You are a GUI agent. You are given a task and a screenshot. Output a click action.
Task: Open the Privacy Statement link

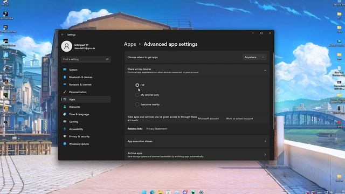(x=156, y=129)
